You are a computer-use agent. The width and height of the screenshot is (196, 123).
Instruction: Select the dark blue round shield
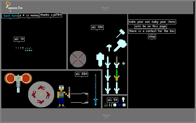click(x=119, y=105)
